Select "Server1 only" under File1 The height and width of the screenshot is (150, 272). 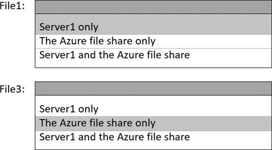click(x=69, y=27)
